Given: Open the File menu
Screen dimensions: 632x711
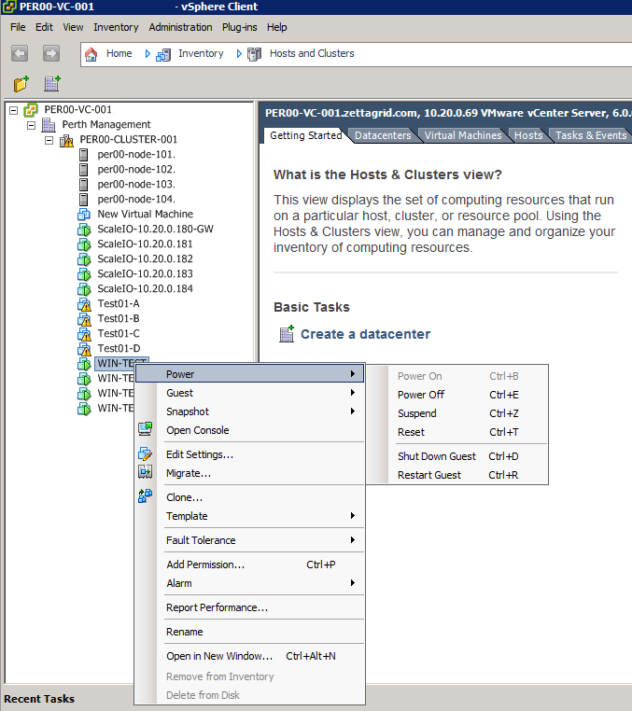Looking at the screenshot, I should click(x=18, y=27).
